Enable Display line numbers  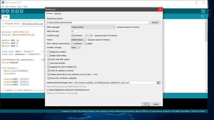point(48,52)
